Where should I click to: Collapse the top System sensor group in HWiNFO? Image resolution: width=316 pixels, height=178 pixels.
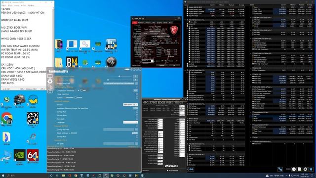pyautogui.click(x=185, y=7)
